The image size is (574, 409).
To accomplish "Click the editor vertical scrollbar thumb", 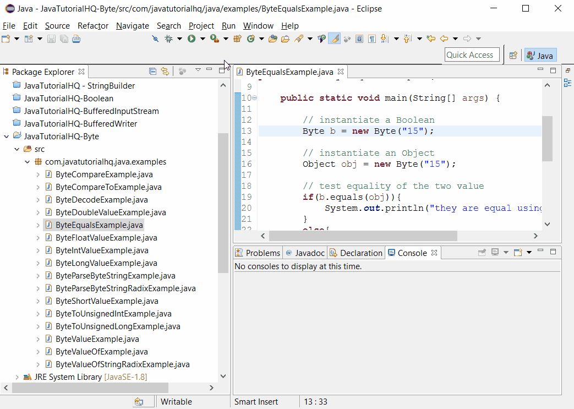I will pos(547,138).
